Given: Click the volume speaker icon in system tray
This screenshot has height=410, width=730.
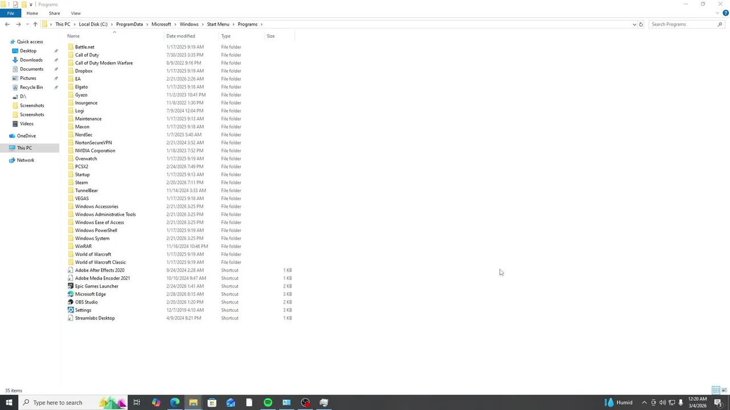Looking at the screenshot, I should click(x=662, y=403).
